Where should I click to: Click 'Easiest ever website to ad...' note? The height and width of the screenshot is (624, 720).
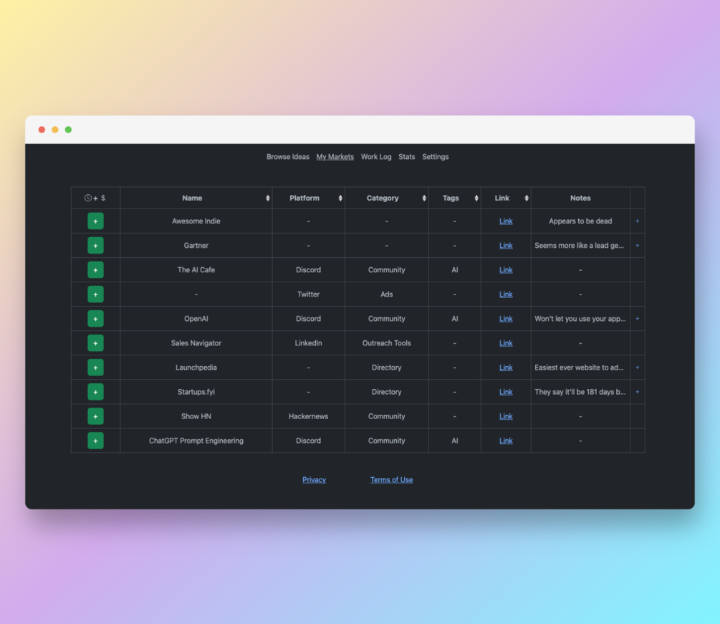[x=579, y=368]
